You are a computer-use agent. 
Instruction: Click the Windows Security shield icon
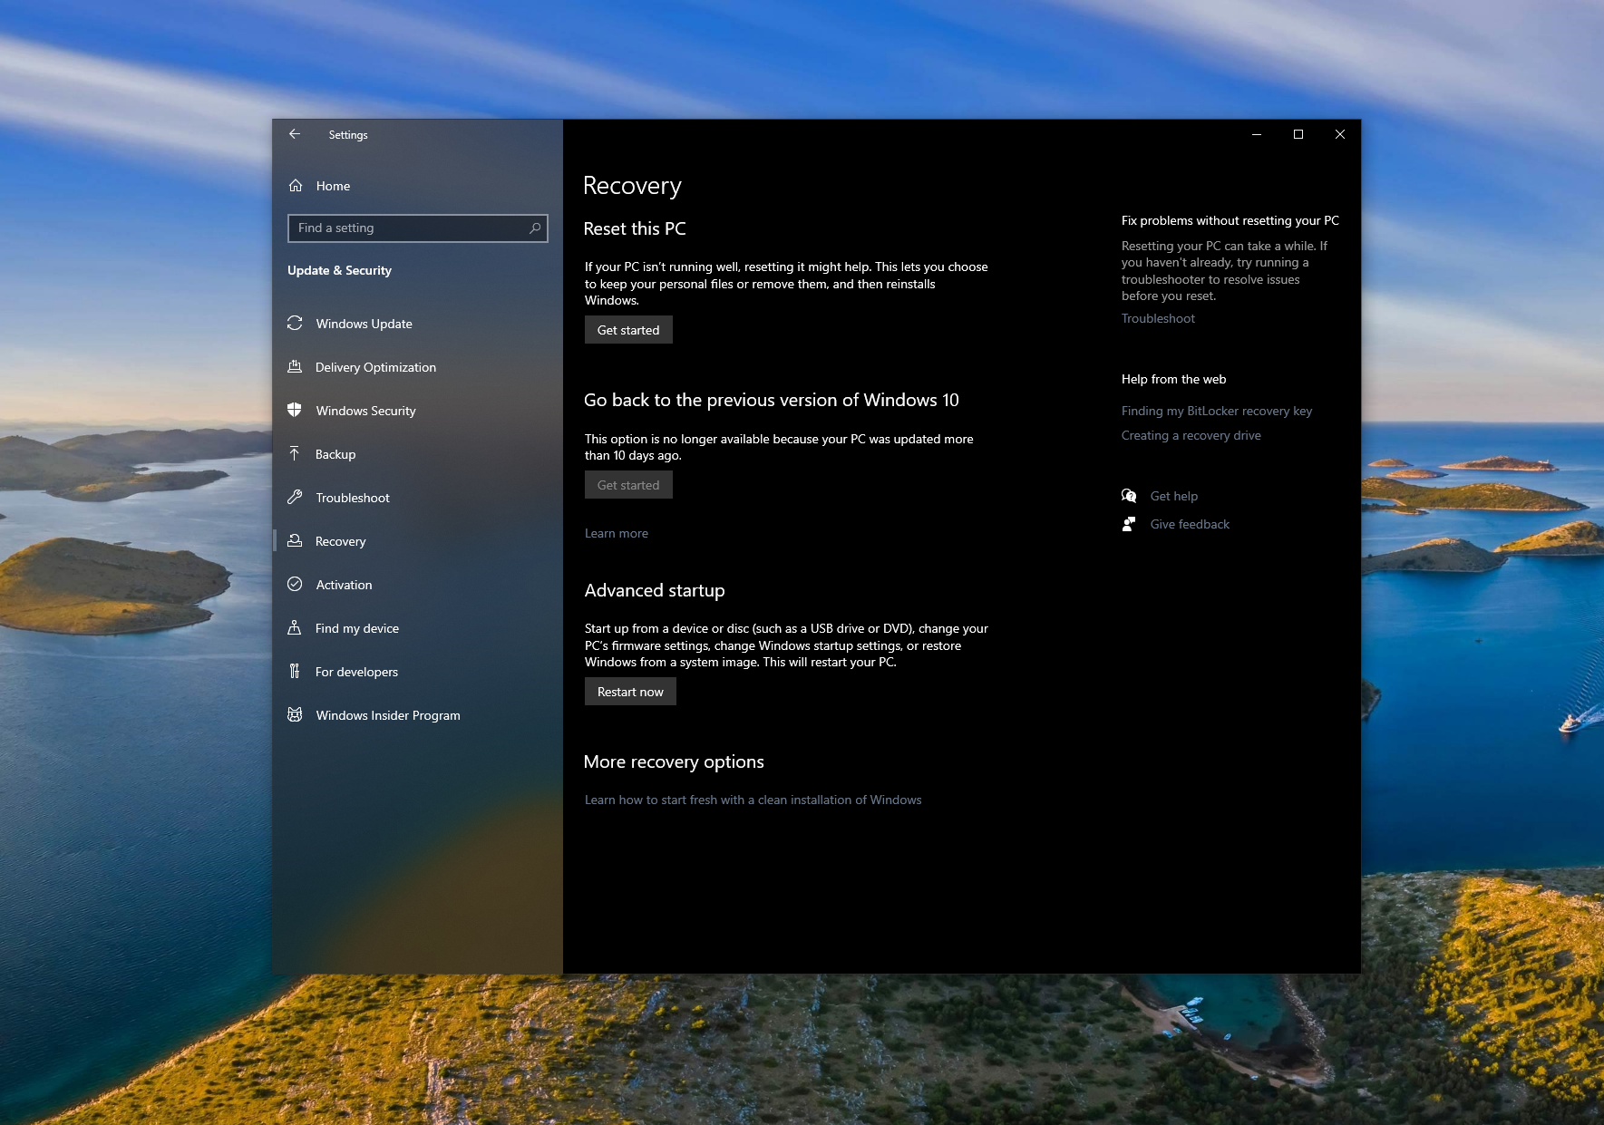coord(295,410)
